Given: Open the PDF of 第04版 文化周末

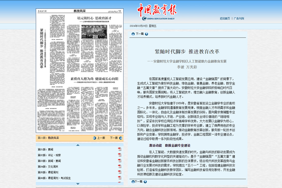Looking at the screenshot, I should (120, 166).
